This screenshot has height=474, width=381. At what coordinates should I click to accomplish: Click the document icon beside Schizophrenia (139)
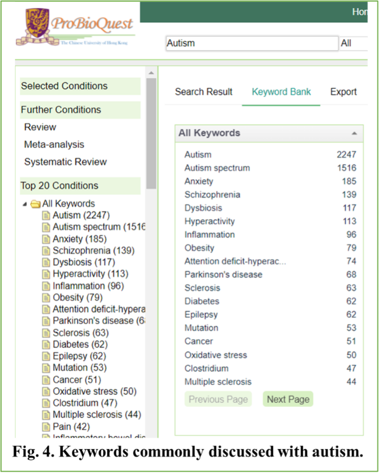tap(46, 251)
